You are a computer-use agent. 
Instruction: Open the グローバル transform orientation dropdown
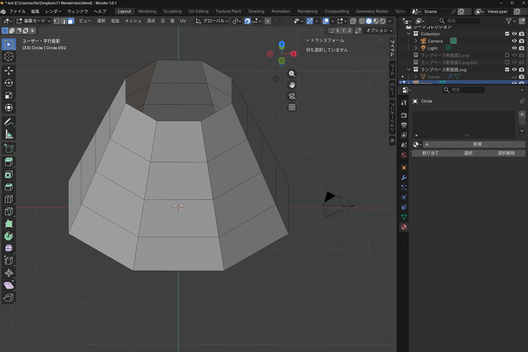click(x=212, y=21)
